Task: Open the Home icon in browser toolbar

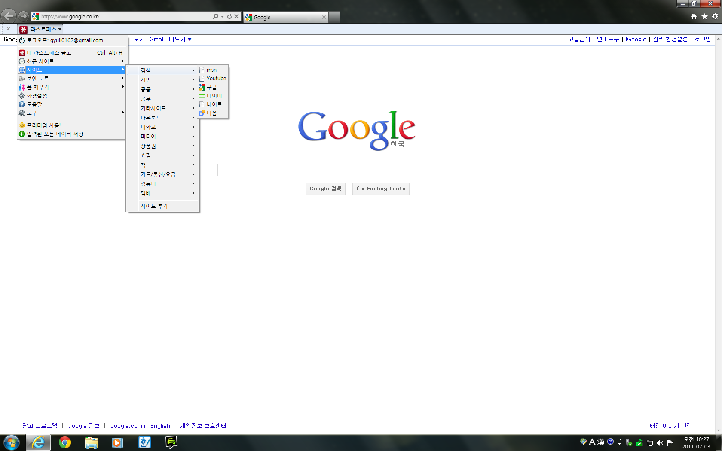Action: [694, 16]
